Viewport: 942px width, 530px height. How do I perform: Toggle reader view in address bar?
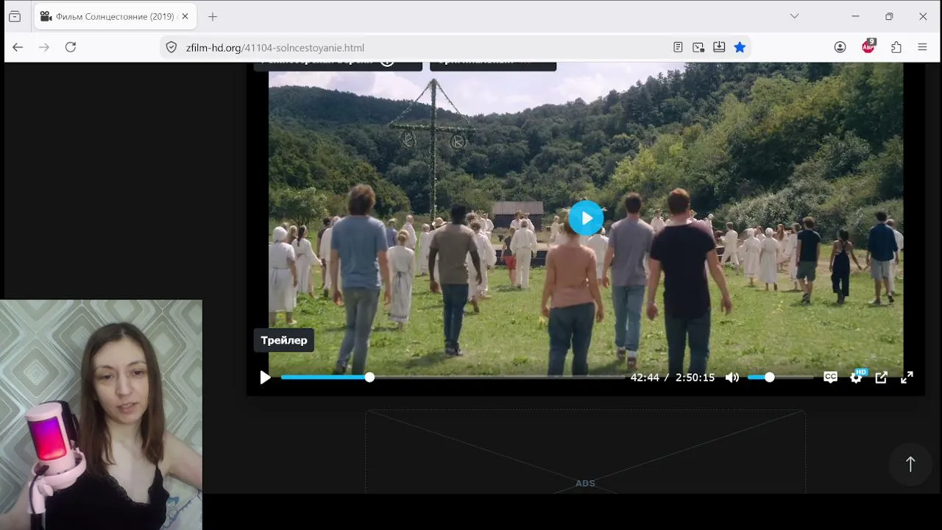pyautogui.click(x=678, y=47)
